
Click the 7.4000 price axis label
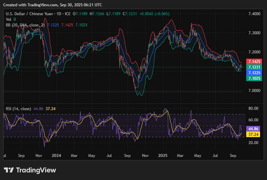tap(254, 14)
